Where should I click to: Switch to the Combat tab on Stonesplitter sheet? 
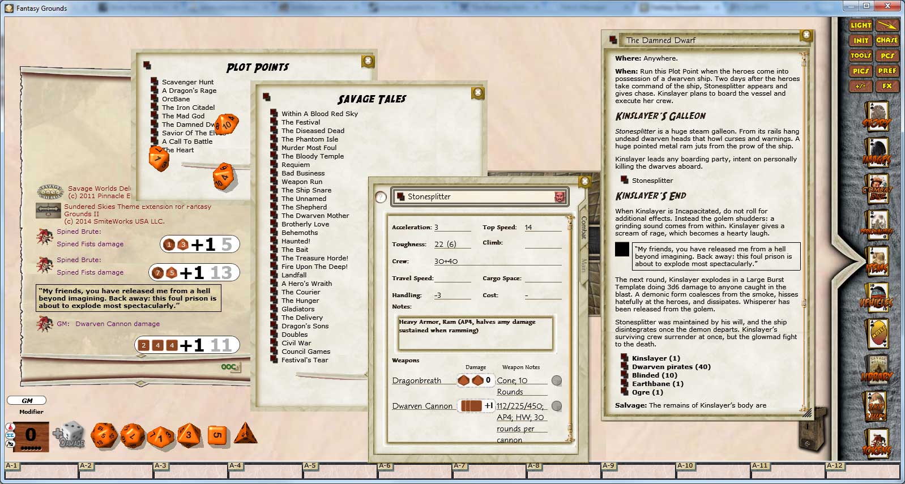[x=584, y=226]
